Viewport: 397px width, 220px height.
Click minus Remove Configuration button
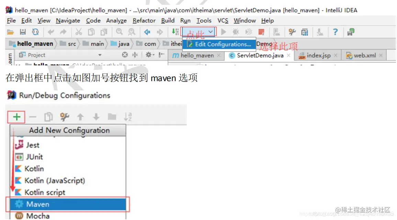33,117
